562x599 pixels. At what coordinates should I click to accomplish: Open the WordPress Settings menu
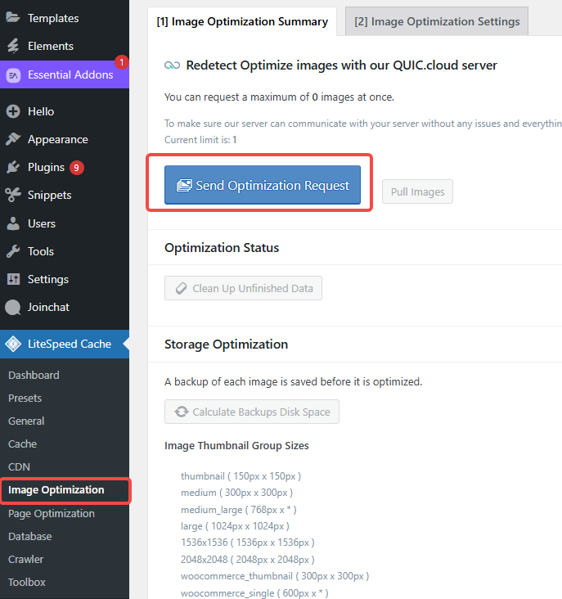[65, 279]
